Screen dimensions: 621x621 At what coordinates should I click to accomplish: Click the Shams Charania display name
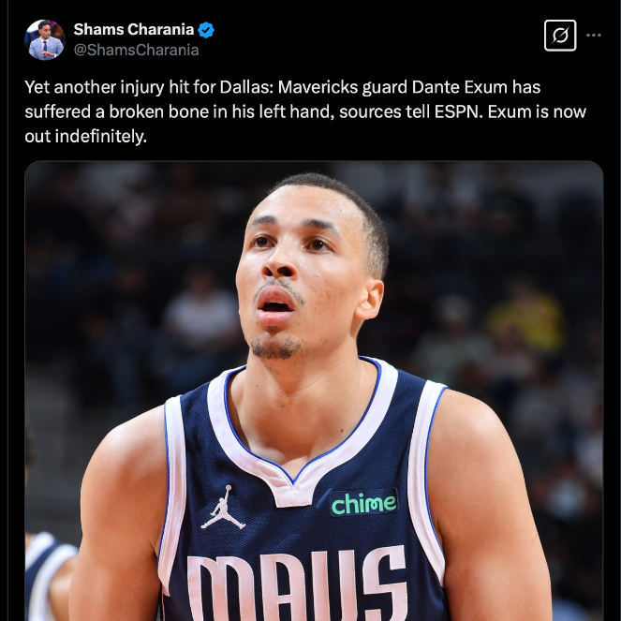133,29
